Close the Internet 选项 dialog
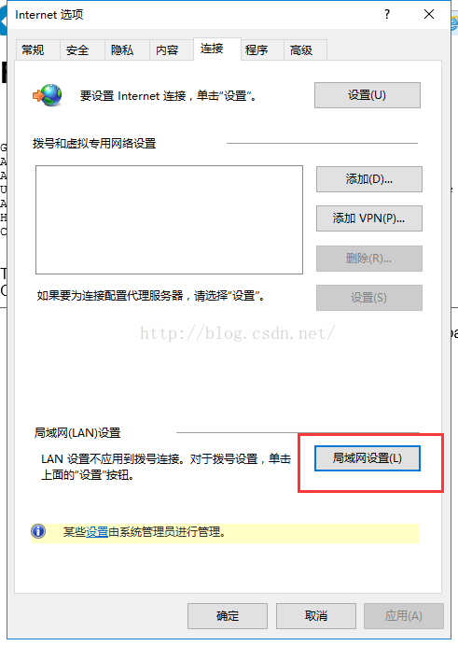Image resolution: width=458 pixels, height=646 pixels. tap(429, 14)
